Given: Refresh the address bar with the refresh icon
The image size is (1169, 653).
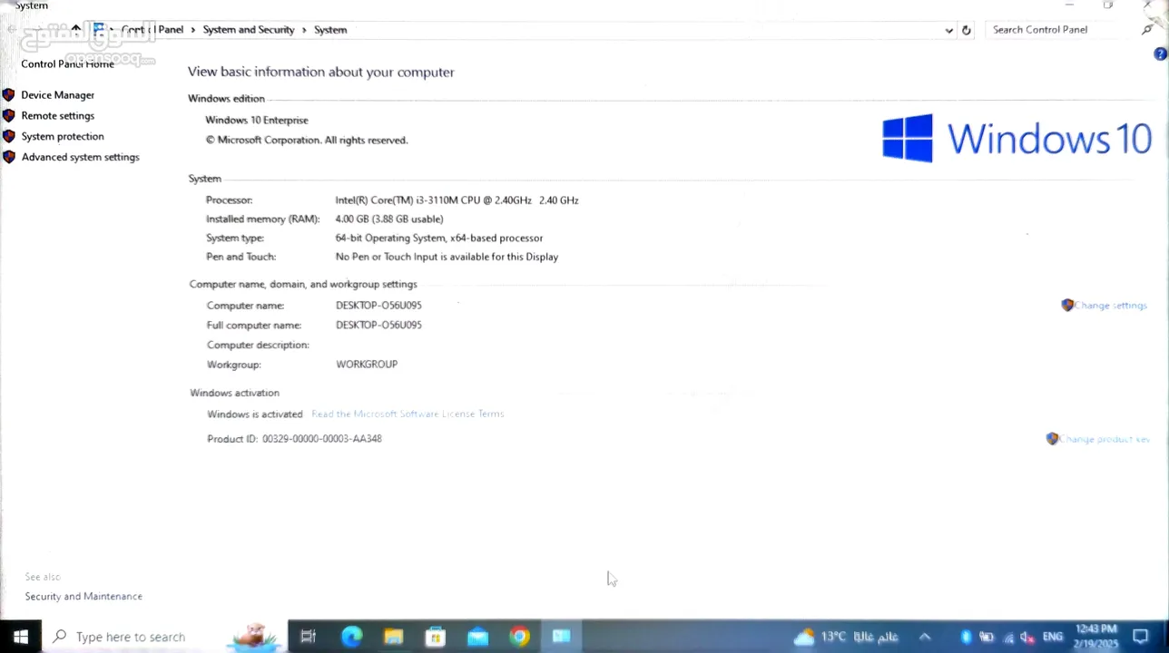Looking at the screenshot, I should [967, 30].
